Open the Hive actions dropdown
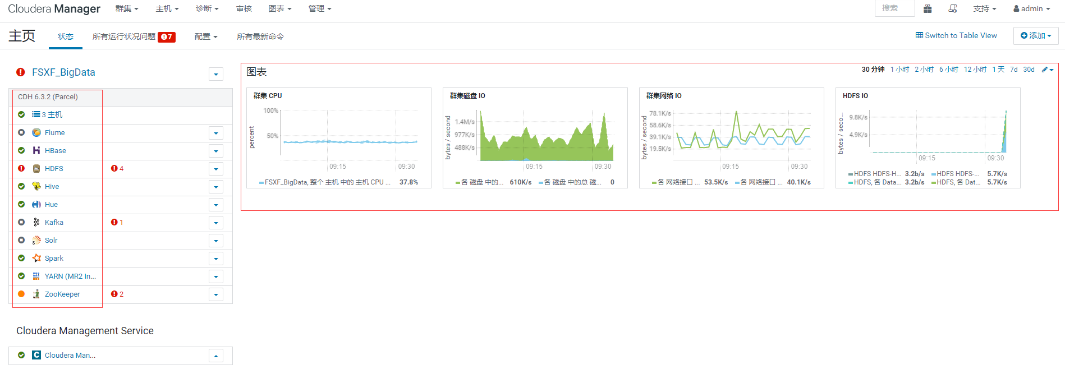 tap(216, 187)
